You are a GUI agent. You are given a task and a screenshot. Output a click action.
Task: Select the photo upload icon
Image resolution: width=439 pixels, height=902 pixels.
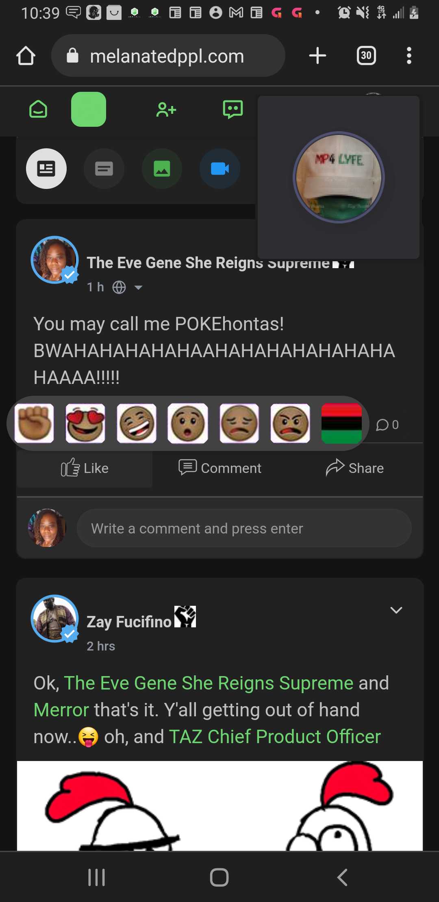tap(162, 169)
